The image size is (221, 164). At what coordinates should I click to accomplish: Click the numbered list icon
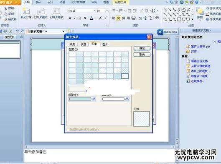point(121,11)
